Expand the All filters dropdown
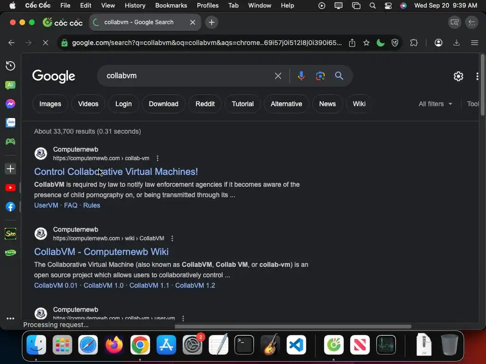The width and height of the screenshot is (486, 364). coord(436,104)
